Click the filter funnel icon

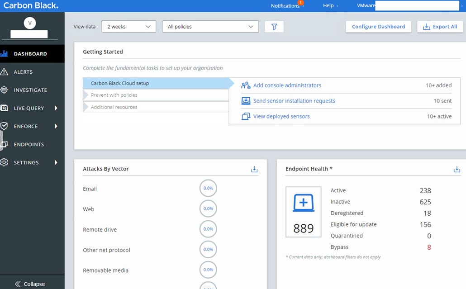pos(274,27)
